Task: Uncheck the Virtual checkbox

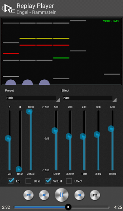Action: (x=48, y=181)
